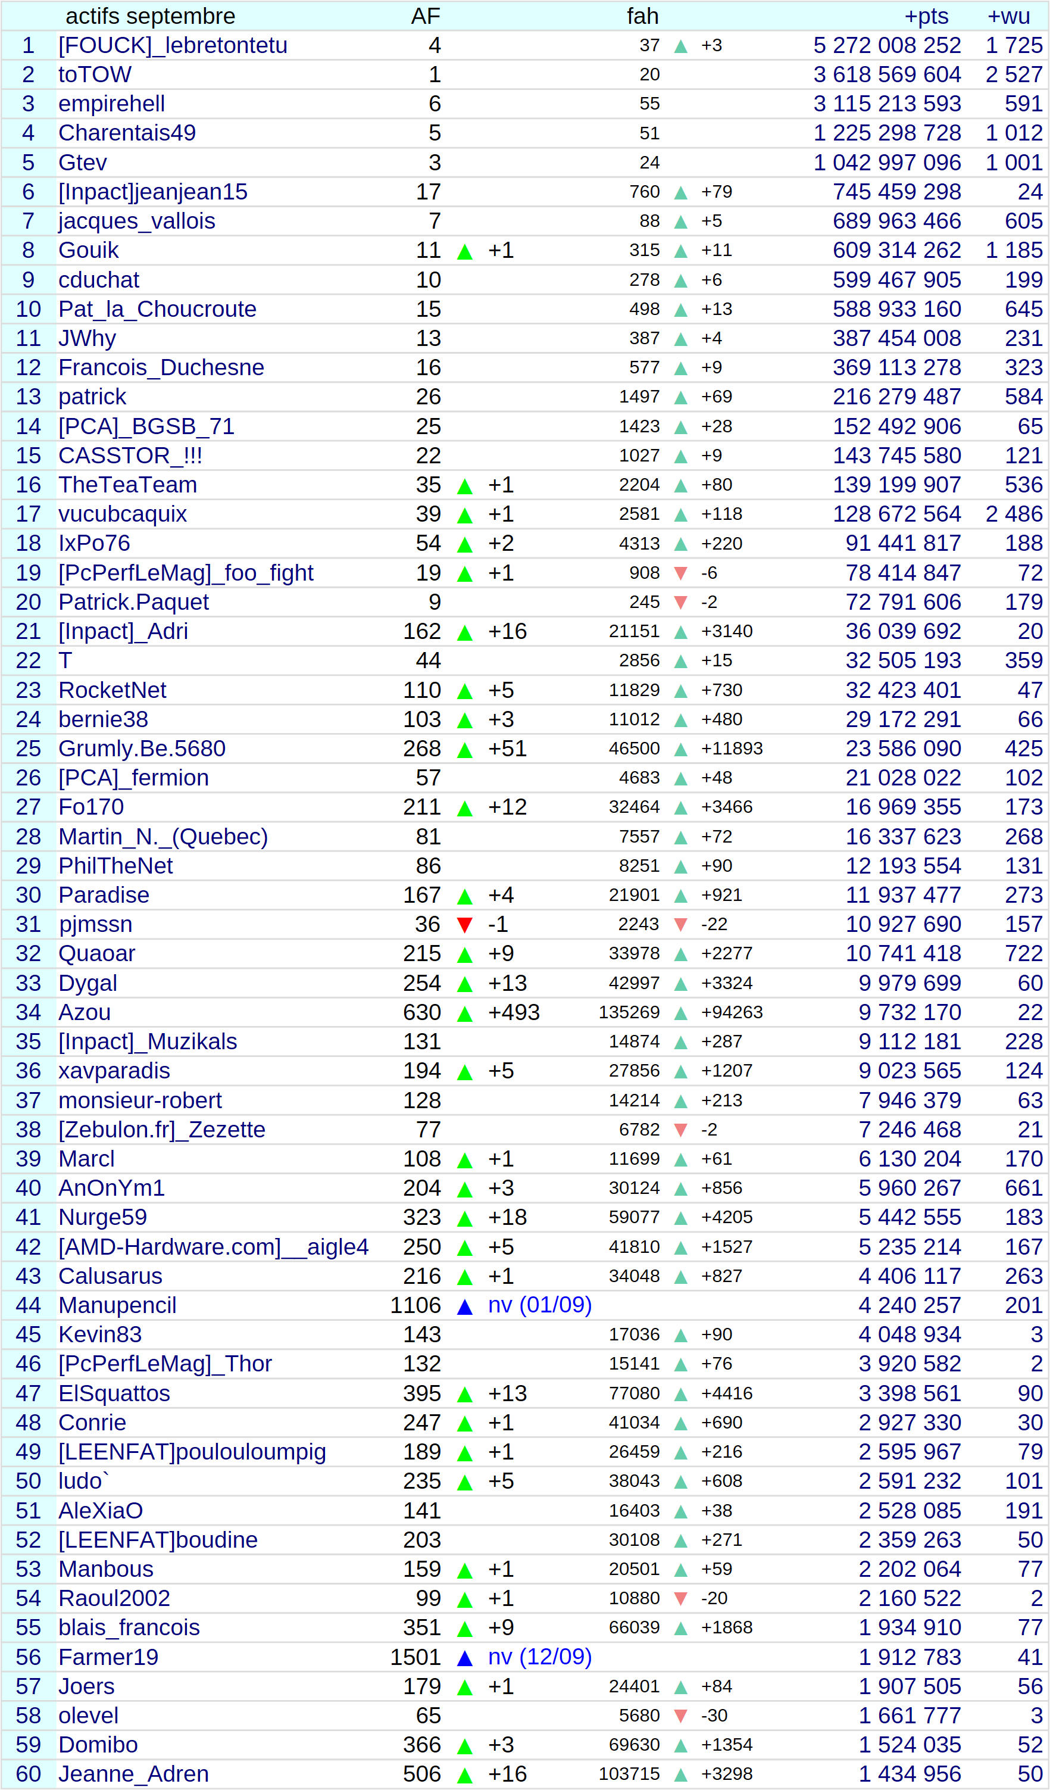
Task: Click the points value 5 272 008 252
Action: (887, 45)
